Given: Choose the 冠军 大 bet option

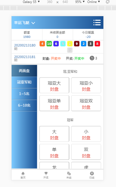Looking at the screenshot, I should click(x=54, y=134).
